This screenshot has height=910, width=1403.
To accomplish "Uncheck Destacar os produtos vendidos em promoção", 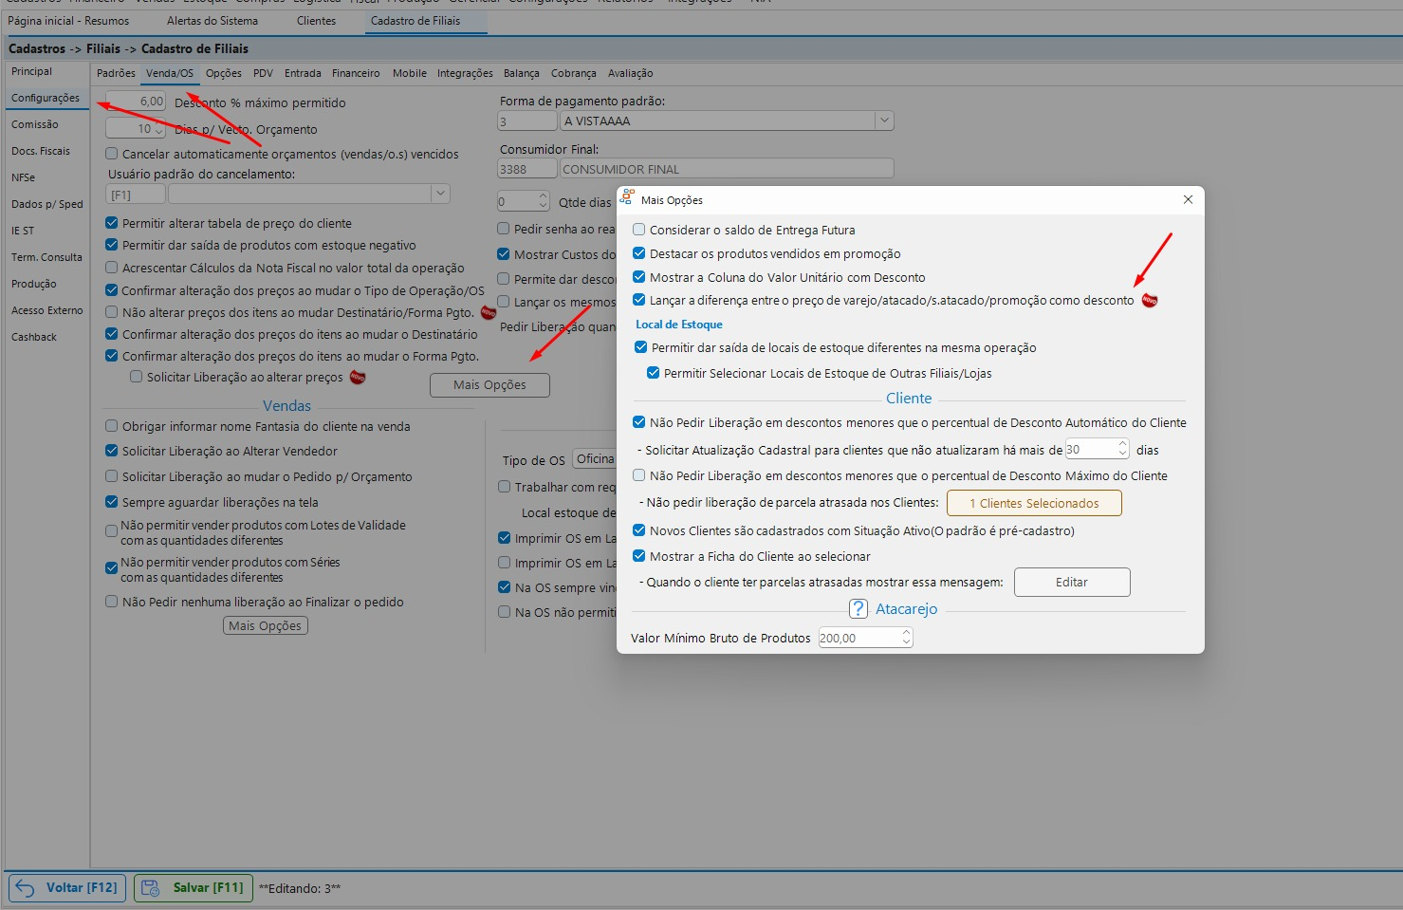I will pos(639,253).
